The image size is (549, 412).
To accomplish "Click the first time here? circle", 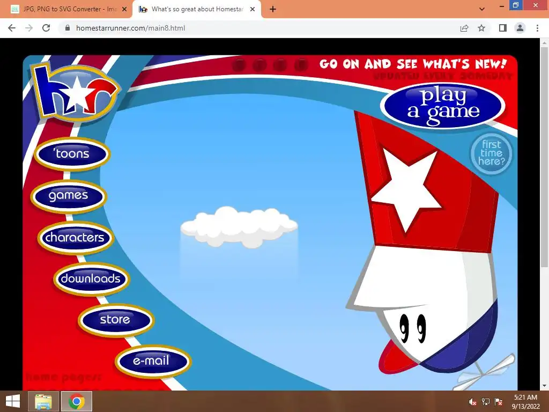I will point(491,153).
